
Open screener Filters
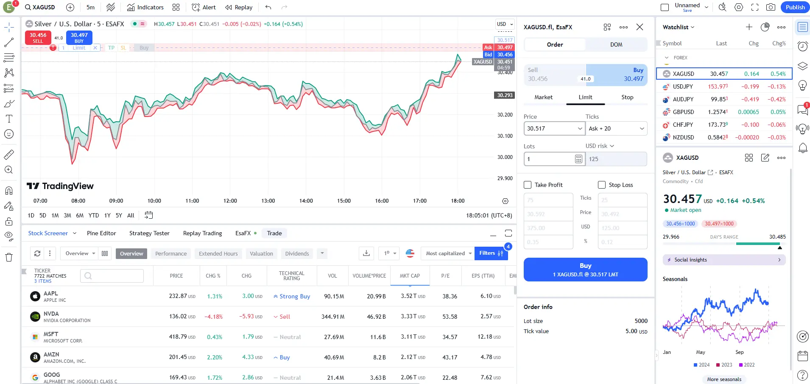pos(491,253)
